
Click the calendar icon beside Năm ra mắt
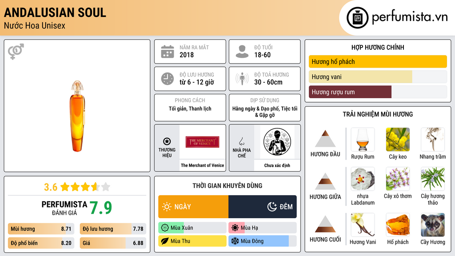(x=168, y=52)
